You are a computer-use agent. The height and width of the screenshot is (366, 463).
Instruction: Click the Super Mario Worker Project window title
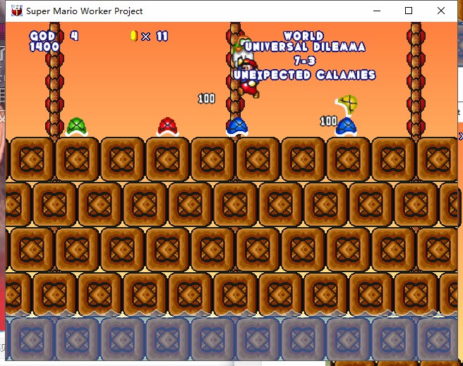coord(85,11)
